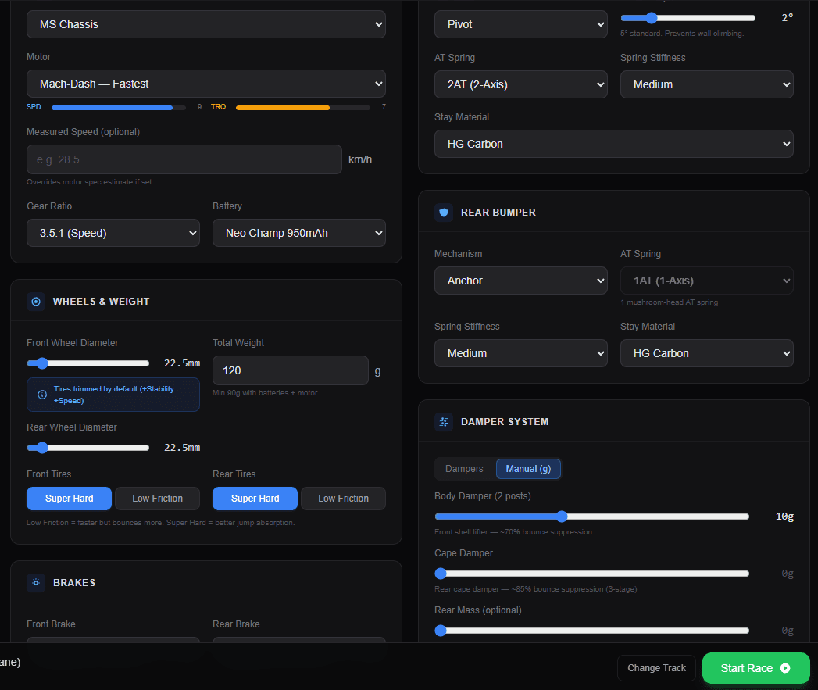Viewport: 818px width, 690px height.
Task: Open the Gear Ratio dropdown
Action: coord(113,233)
